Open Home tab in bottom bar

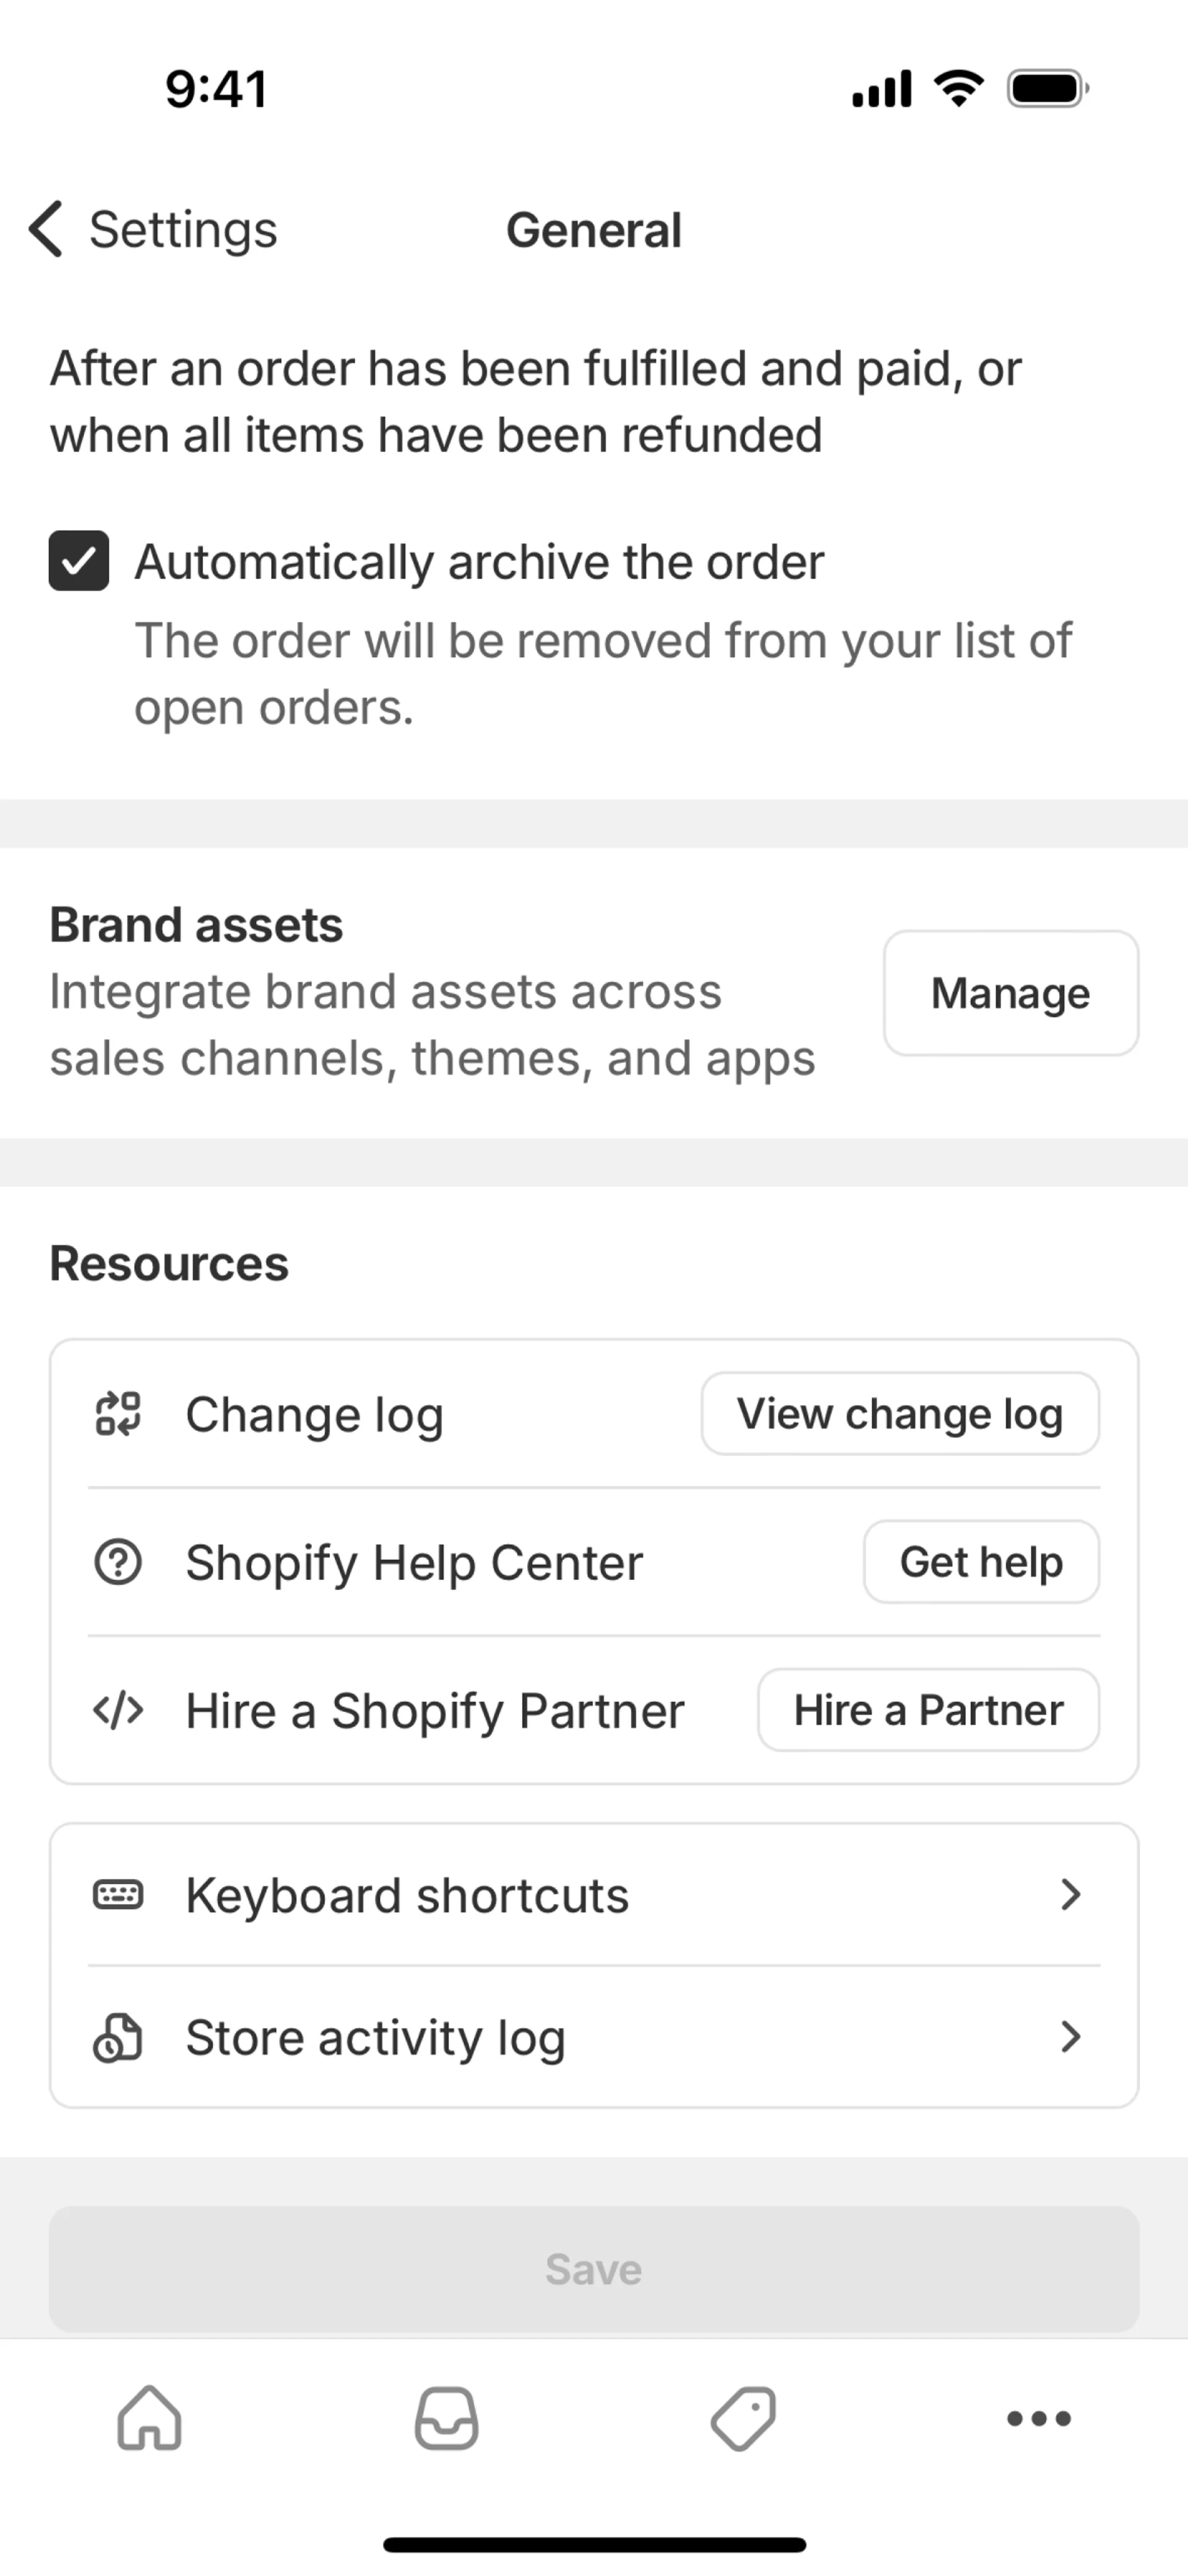point(149,2418)
